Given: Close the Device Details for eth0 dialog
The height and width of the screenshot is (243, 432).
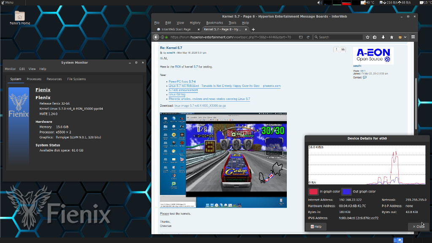Looking at the screenshot, I should 418,227.
